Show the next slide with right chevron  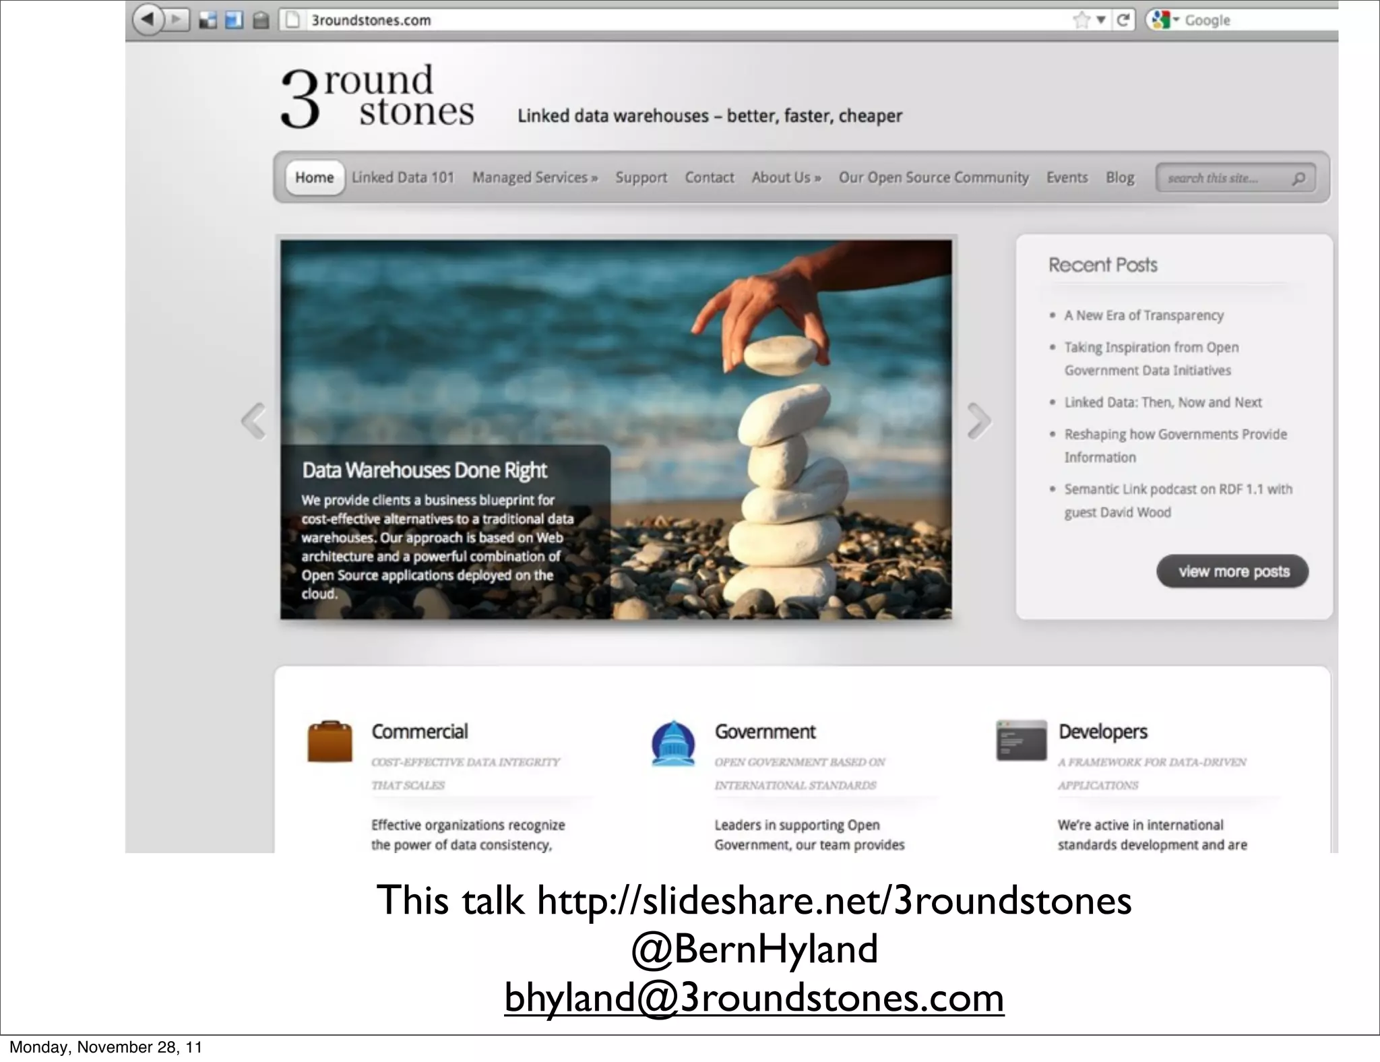point(979,421)
